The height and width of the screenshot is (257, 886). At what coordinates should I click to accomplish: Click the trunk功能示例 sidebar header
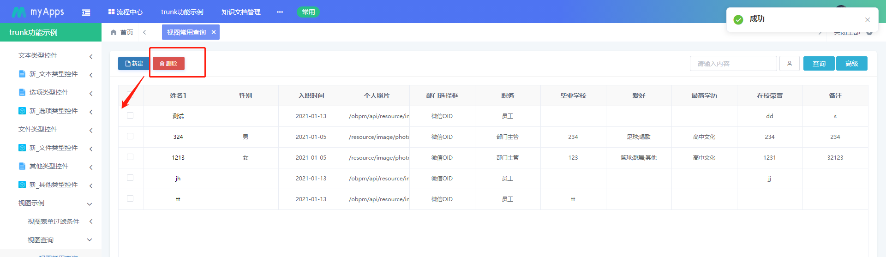coord(51,32)
